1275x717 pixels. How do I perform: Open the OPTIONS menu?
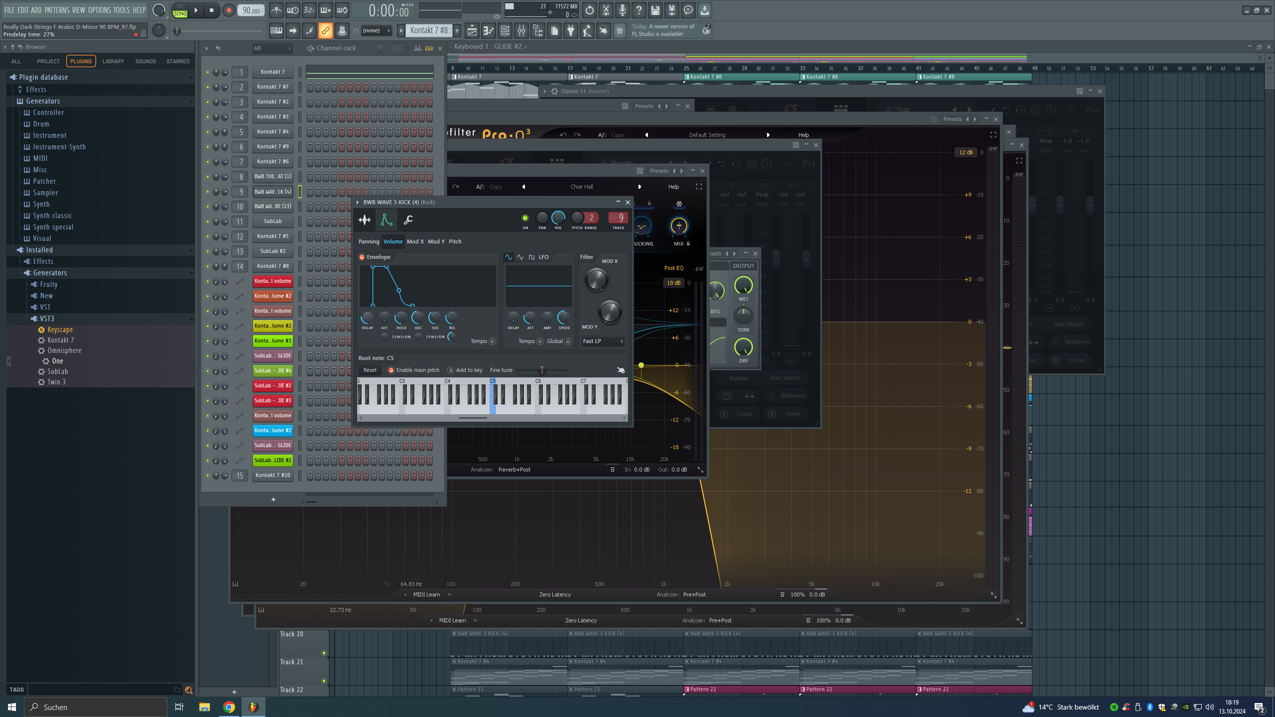pyautogui.click(x=100, y=10)
